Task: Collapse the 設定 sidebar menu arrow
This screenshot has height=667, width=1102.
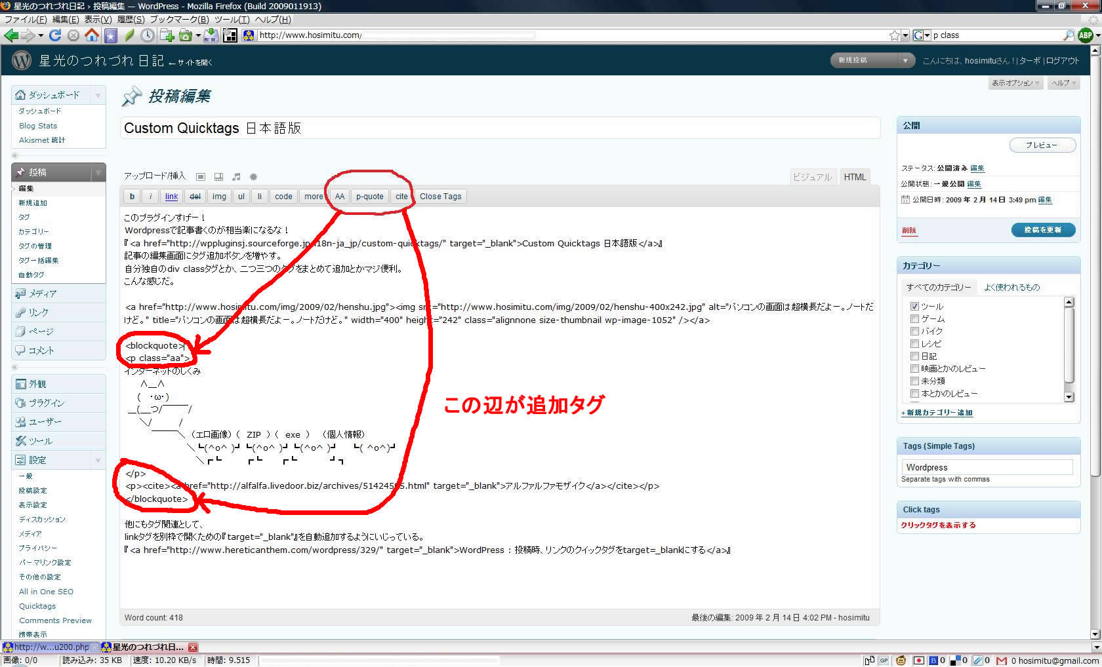Action: [x=98, y=460]
